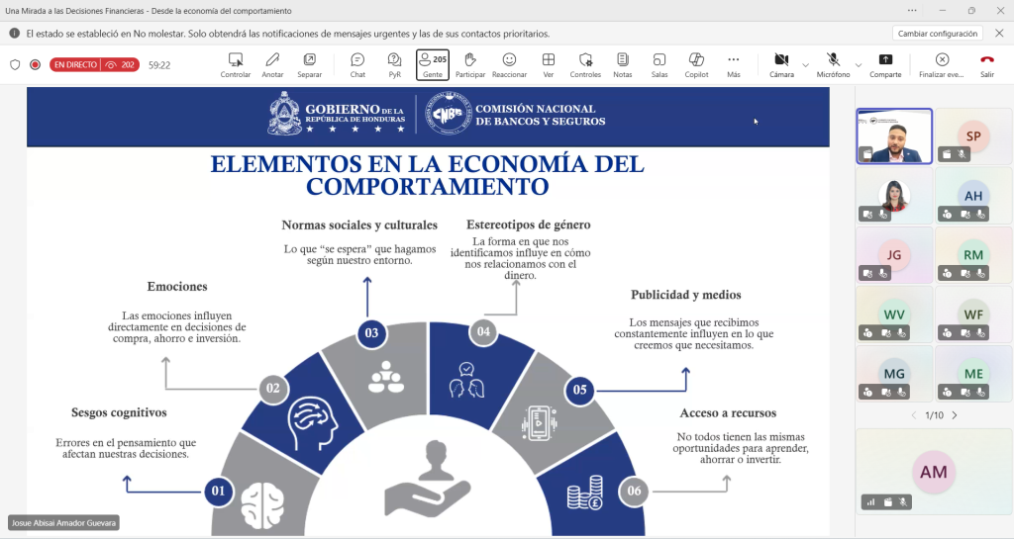Open the Más options menu
The width and height of the screenshot is (1014, 539).
pos(734,65)
